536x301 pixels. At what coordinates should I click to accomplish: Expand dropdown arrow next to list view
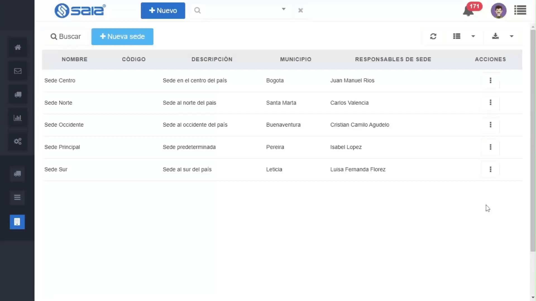point(473,36)
